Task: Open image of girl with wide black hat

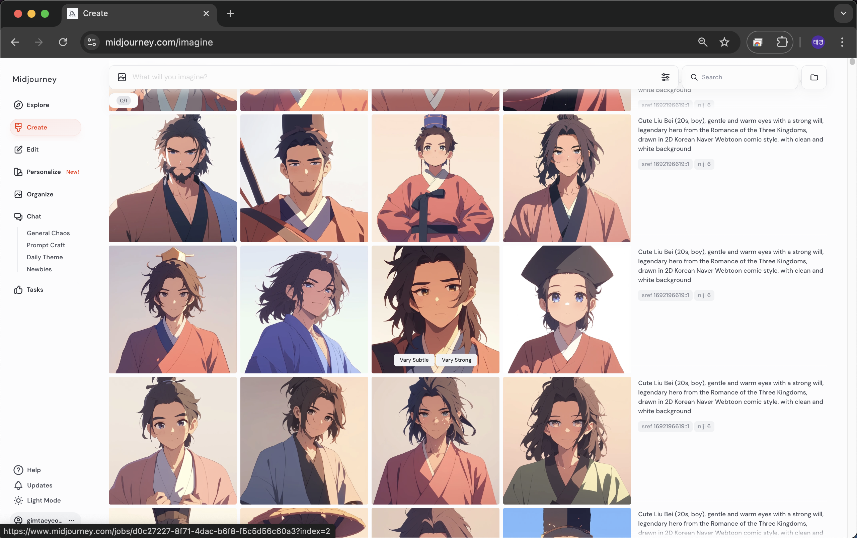Action: point(567,309)
